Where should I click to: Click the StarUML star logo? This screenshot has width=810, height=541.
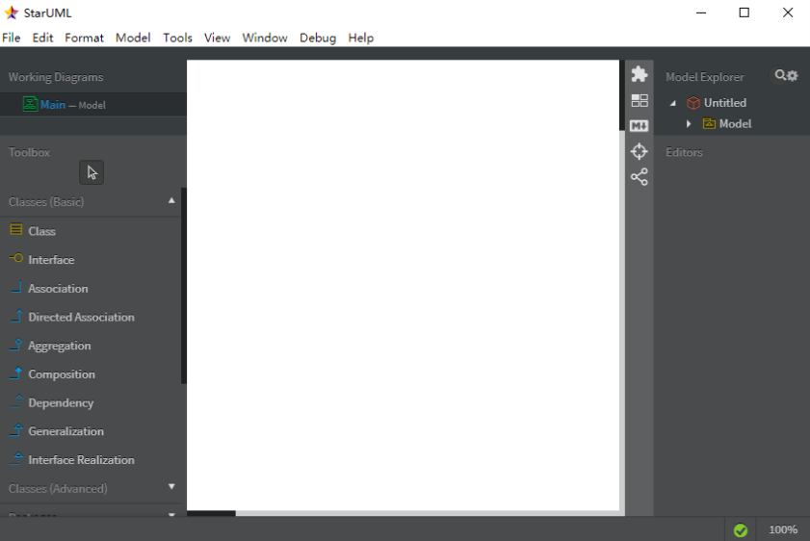pyautogui.click(x=12, y=13)
